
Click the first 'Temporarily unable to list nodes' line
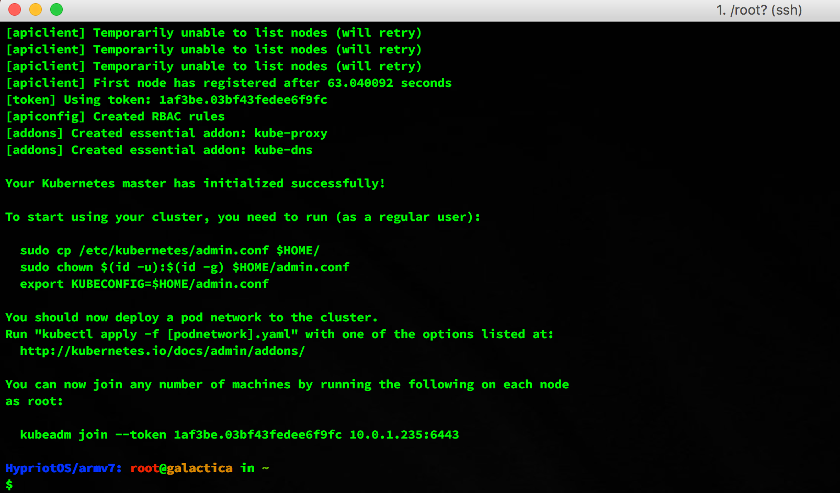tap(213, 33)
